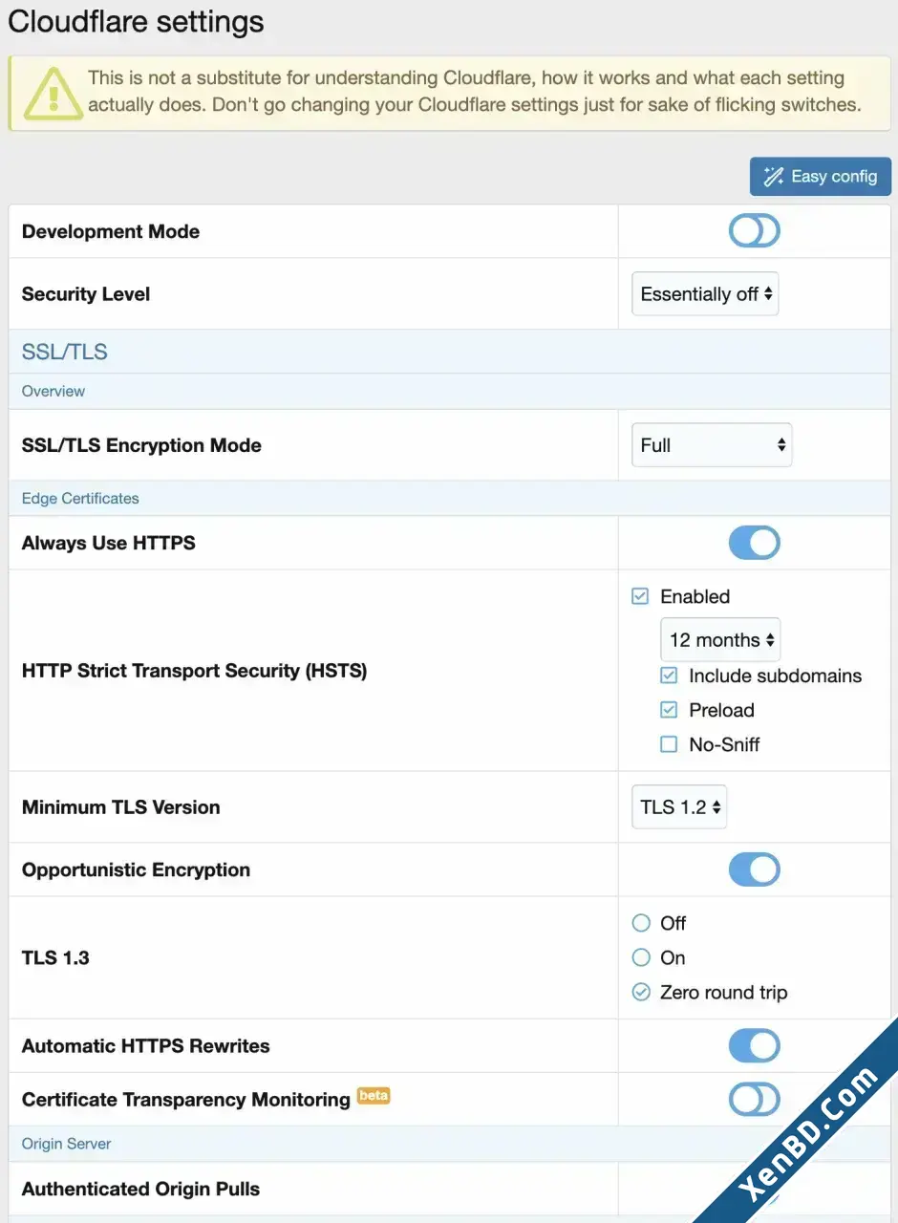Click the Edge Certificates subsection label

coord(80,498)
